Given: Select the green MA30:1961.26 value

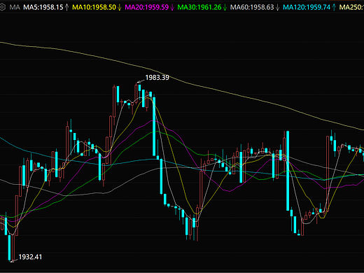Looking at the screenshot, I should pyautogui.click(x=199, y=7).
